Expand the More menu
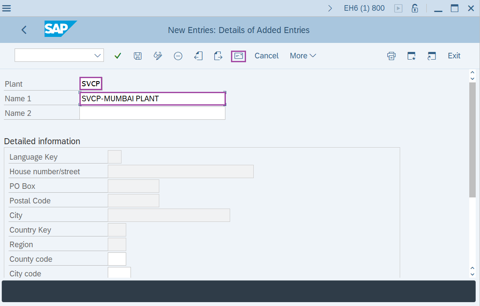Image resolution: width=480 pixels, height=306 pixels. point(303,56)
